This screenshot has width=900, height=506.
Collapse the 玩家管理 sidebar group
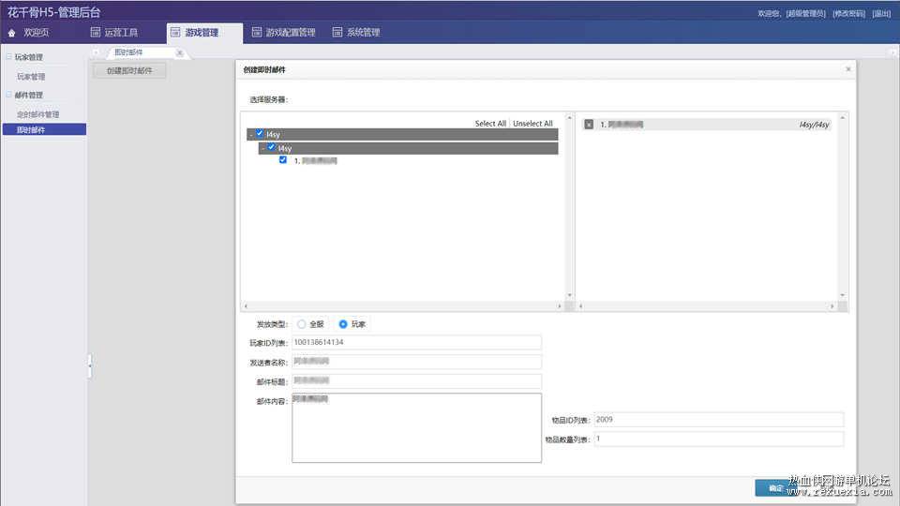(x=8, y=57)
